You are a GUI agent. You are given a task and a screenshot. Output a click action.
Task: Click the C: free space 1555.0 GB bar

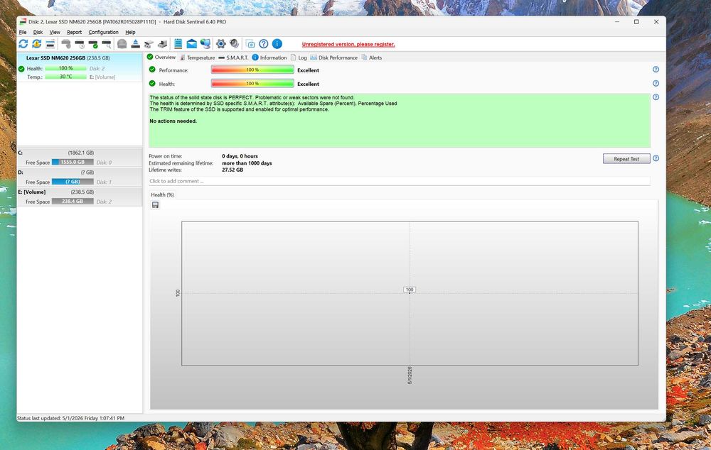(73, 162)
